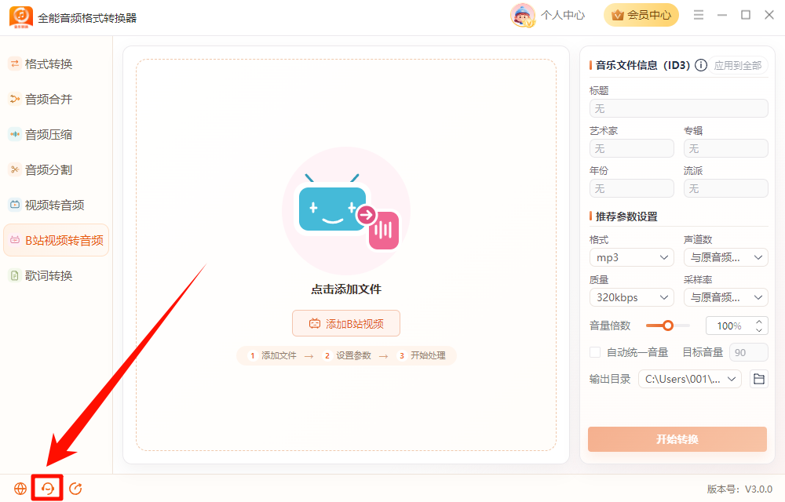Open the 输出目录 path dropdown
The height and width of the screenshot is (502, 785).
pyautogui.click(x=689, y=379)
